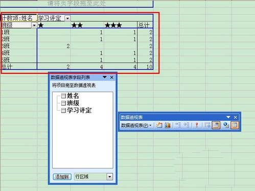Click the grand total cell showing 10
This screenshot has height=191, width=255.
click(145, 67)
